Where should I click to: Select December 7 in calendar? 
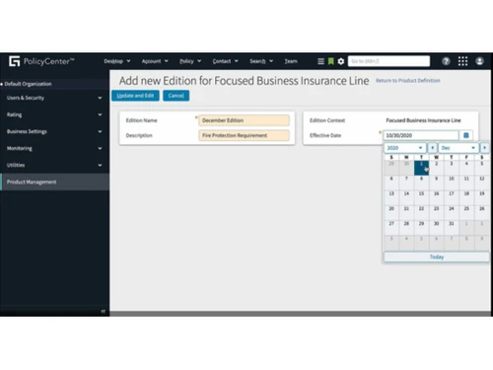(x=406, y=183)
